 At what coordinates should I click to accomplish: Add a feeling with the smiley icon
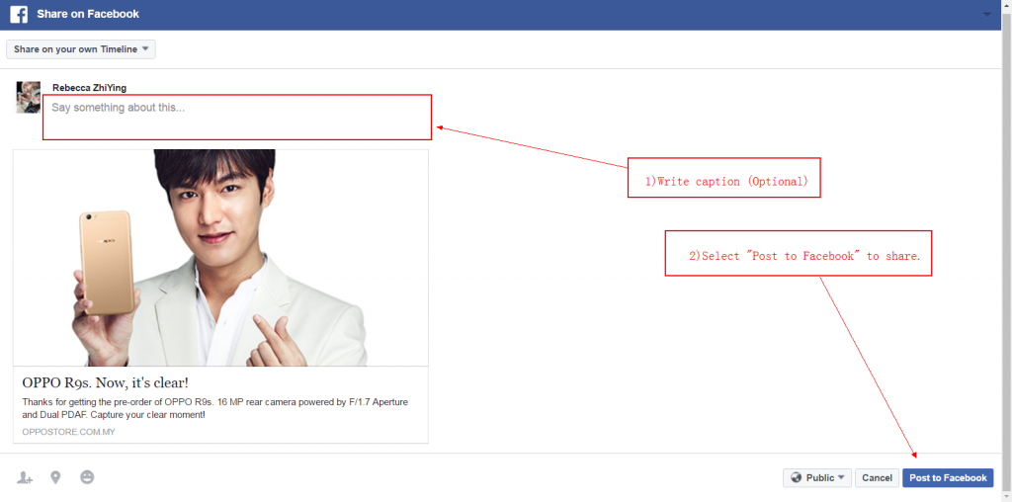(87, 477)
